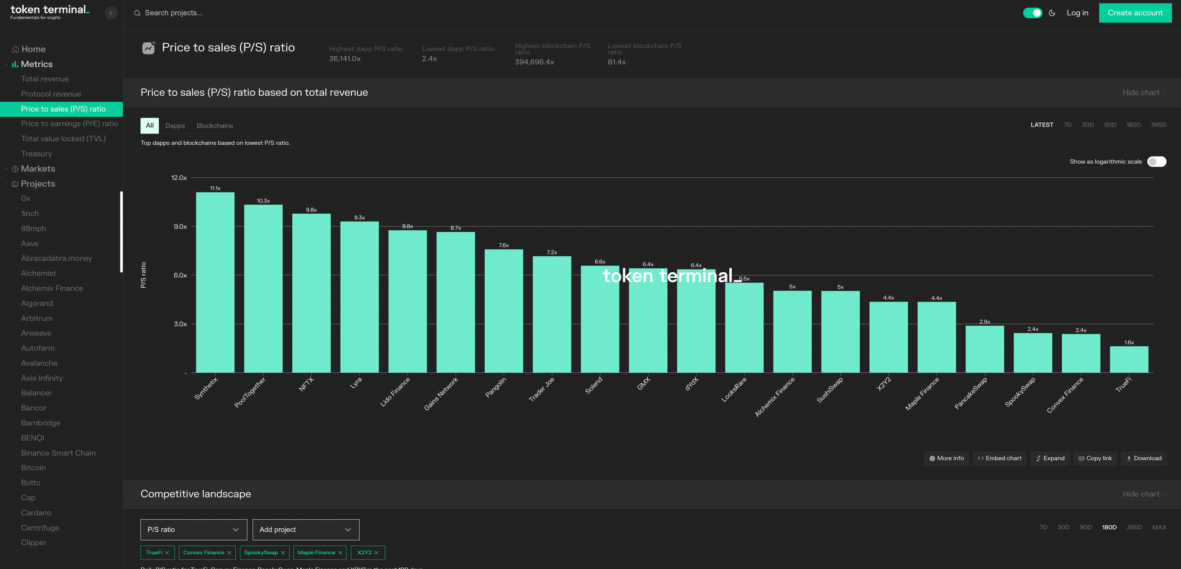Click the Markets globe icon
1181x569 pixels.
15,169
